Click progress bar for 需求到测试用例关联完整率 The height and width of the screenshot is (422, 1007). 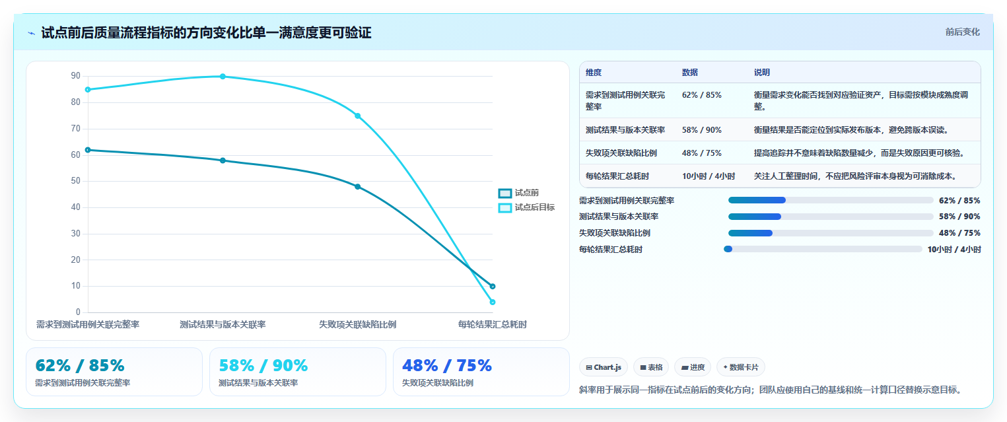831,200
